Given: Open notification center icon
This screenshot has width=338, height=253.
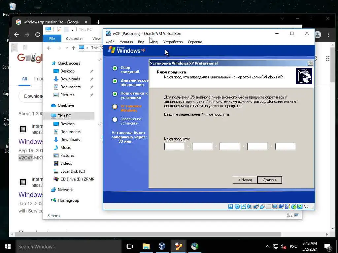Looking at the screenshot, I should [327, 246].
